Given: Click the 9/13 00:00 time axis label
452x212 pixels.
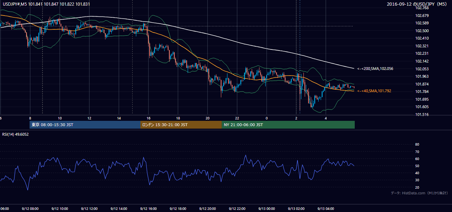Looking at the screenshot, I should coord(267,208).
